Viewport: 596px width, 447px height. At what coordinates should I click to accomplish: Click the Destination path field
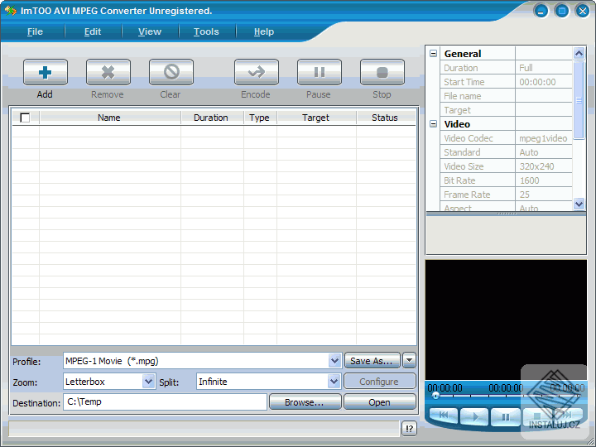165,402
